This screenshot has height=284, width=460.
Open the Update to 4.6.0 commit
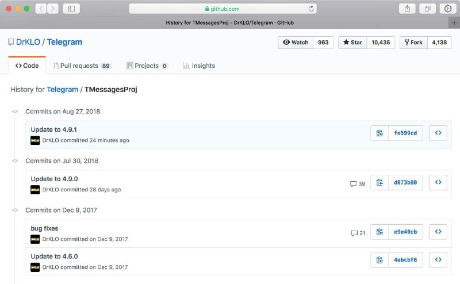pyautogui.click(x=54, y=256)
